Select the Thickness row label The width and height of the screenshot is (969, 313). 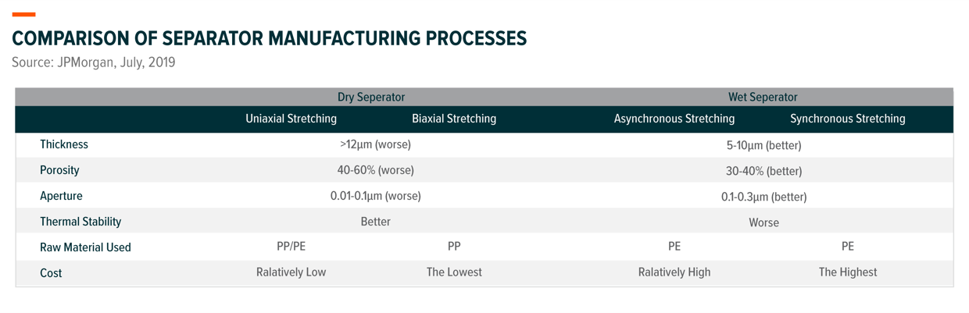point(64,144)
